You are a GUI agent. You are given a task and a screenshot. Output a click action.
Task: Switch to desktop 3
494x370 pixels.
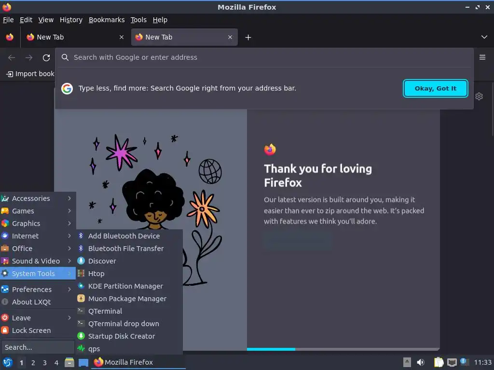coord(45,363)
